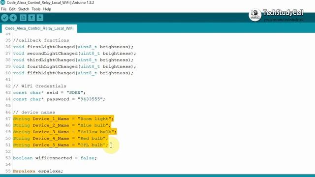The width and height of the screenshot is (315, 177).
Task: Click the "//callback functions" comment line
Action: pyautogui.click(x=41, y=40)
